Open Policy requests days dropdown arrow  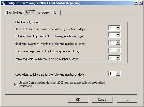(x=118, y=58)
